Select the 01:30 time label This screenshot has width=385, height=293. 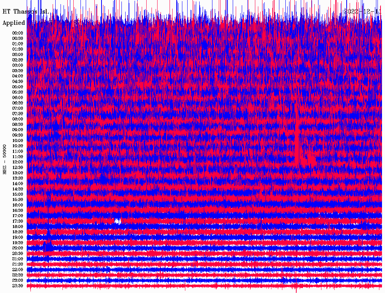(18, 49)
